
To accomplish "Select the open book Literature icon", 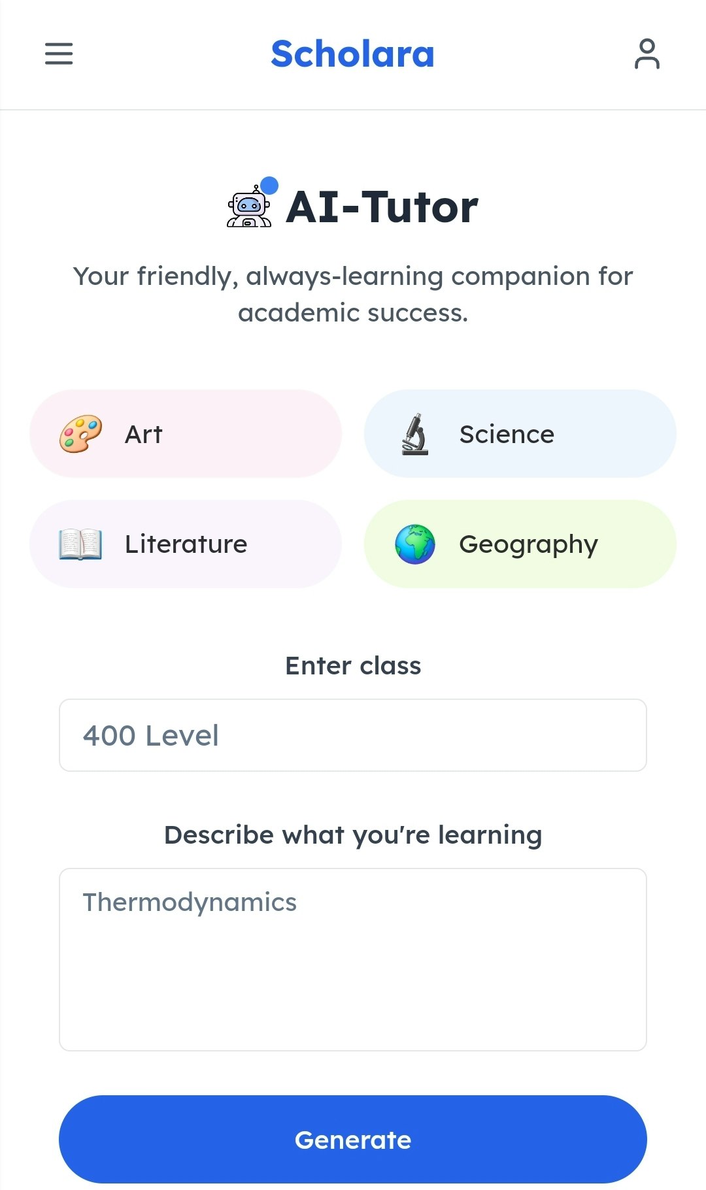I will coord(80,544).
